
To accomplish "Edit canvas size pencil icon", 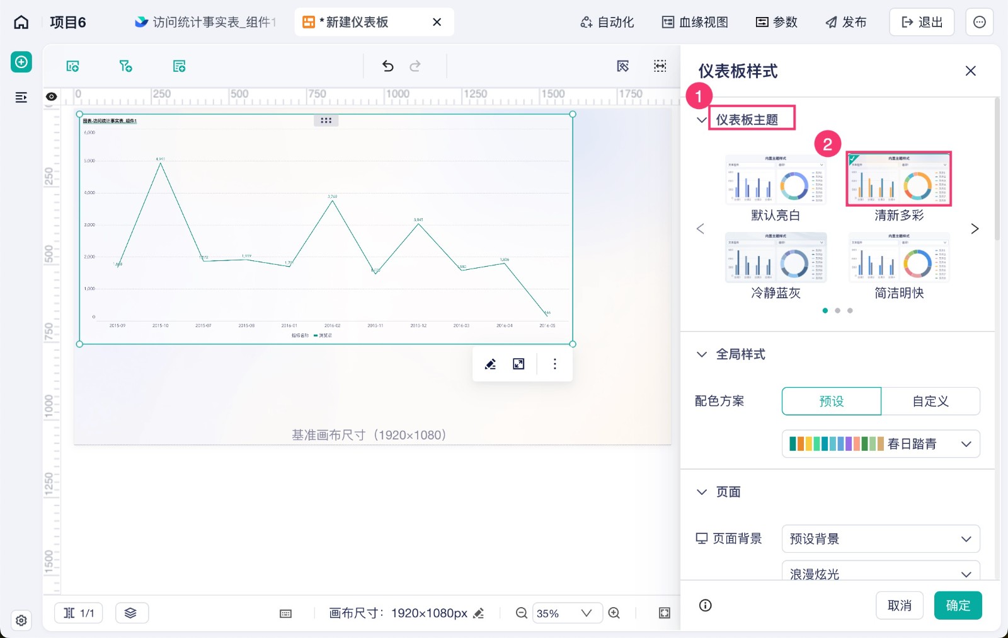I will 479,613.
